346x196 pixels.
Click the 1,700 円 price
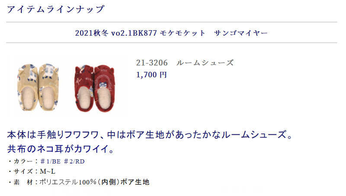(151, 75)
